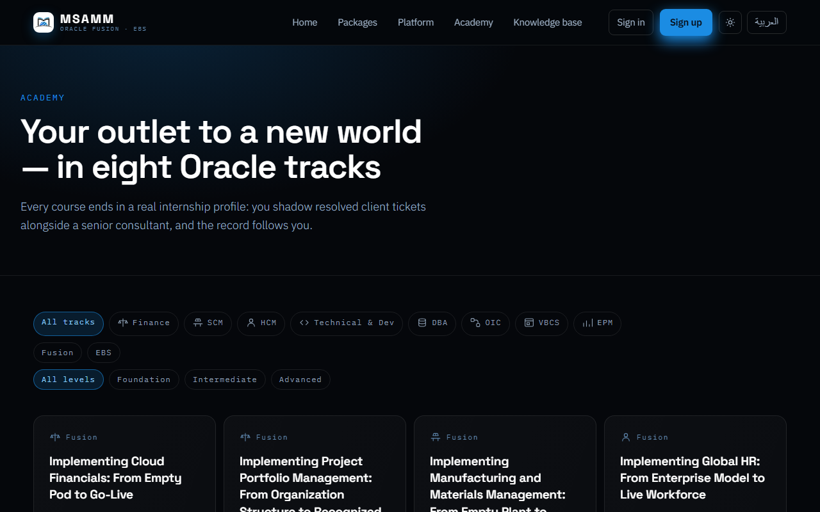Filter by Intermediate level
820x512 pixels.
click(x=225, y=380)
